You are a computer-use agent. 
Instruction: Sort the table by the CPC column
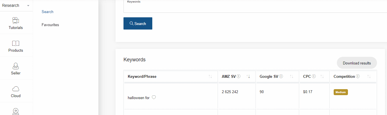(x=322, y=76)
